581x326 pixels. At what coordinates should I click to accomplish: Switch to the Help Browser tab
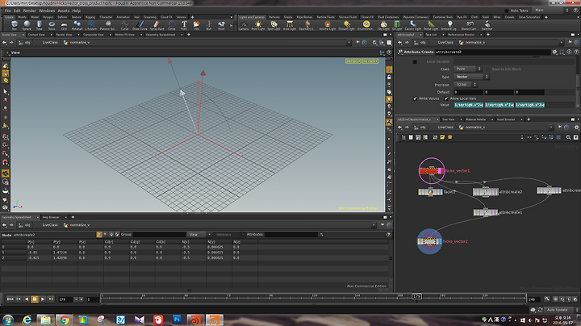click(x=51, y=217)
